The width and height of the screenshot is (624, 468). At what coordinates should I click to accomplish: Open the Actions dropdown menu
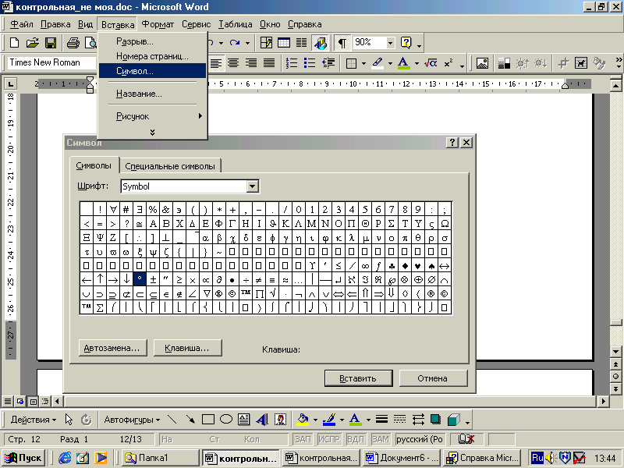[33, 420]
